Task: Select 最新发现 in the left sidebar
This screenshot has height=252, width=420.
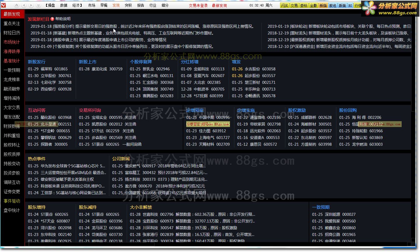Action: (x=12, y=14)
